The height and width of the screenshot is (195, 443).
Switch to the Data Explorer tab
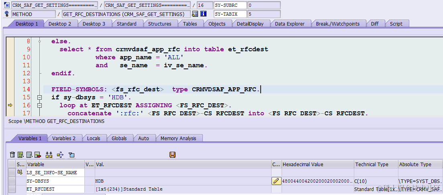[x=290, y=24]
